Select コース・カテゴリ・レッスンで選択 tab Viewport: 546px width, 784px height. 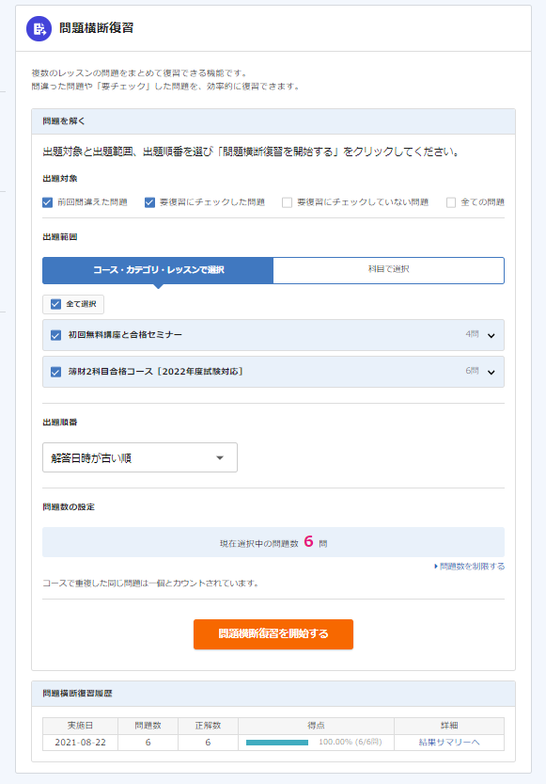pyautogui.click(x=158, y=270)
